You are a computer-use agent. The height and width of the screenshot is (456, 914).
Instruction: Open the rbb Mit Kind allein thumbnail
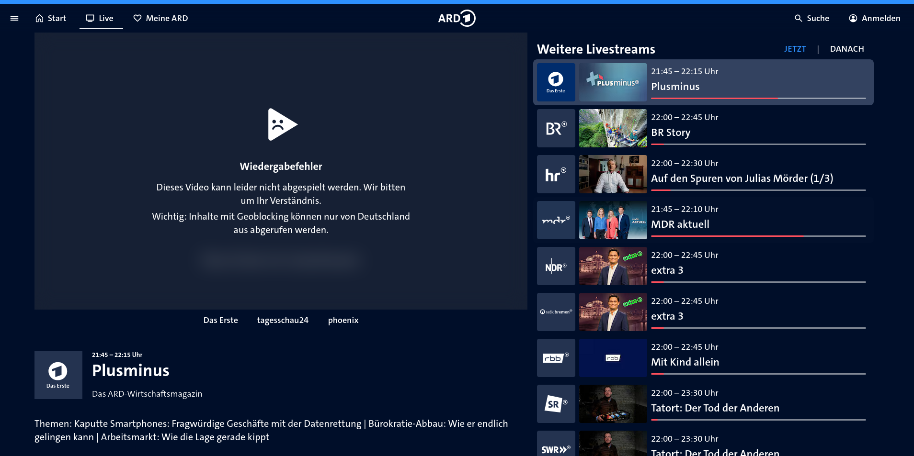pos(613,358)
